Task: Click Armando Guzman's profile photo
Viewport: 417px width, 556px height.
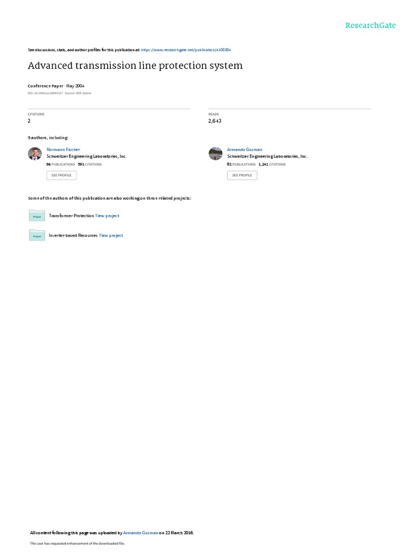Action: 215,154
